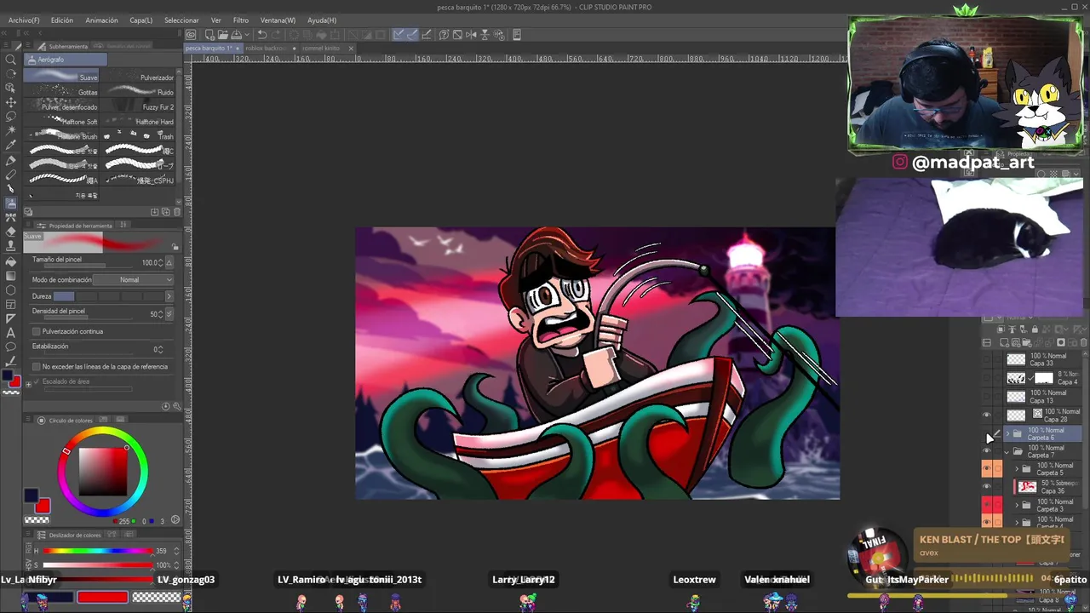Screen dimensions: 1090x613
Task: Expand Carpeta 3 folder
Action: pos(1017,505)
